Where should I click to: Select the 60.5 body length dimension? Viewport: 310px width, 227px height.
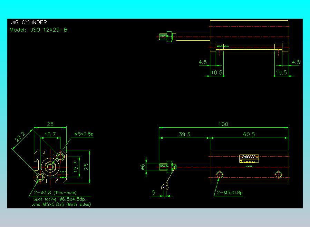[249, 135]
